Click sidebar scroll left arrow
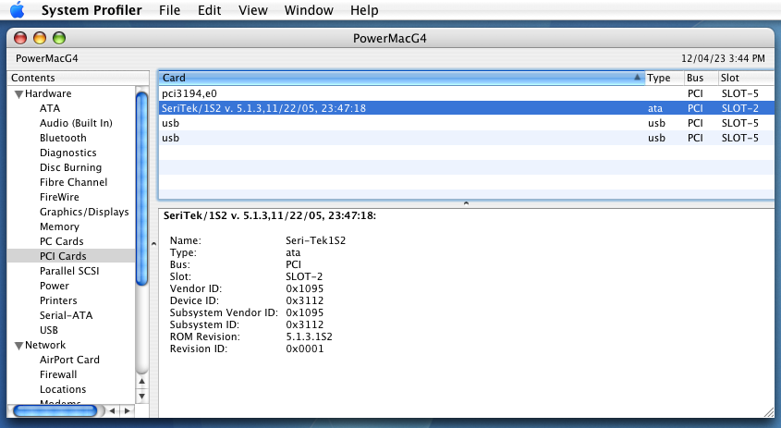781x428 pixels. 113,411
